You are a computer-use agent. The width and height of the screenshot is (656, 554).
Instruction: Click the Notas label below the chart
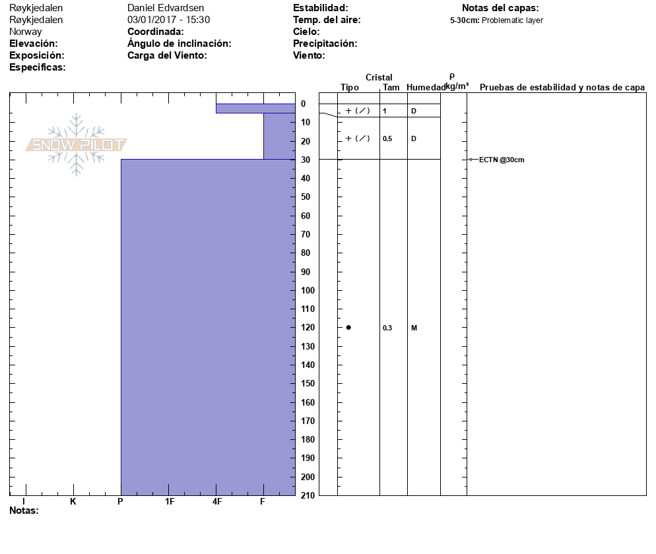coord(24,510)
